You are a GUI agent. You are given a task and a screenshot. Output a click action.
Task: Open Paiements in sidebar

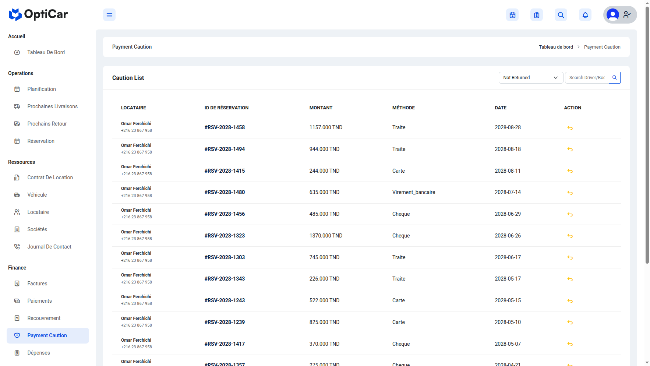(48, 301)
